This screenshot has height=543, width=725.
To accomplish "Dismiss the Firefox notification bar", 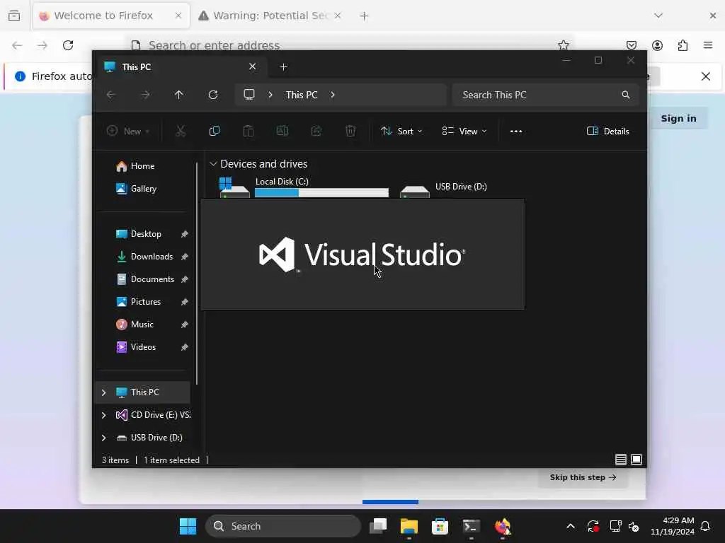I will 706,76.
